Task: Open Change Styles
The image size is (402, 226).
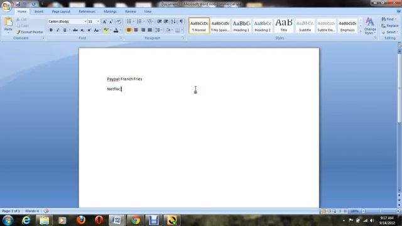Action: [370, 26]
